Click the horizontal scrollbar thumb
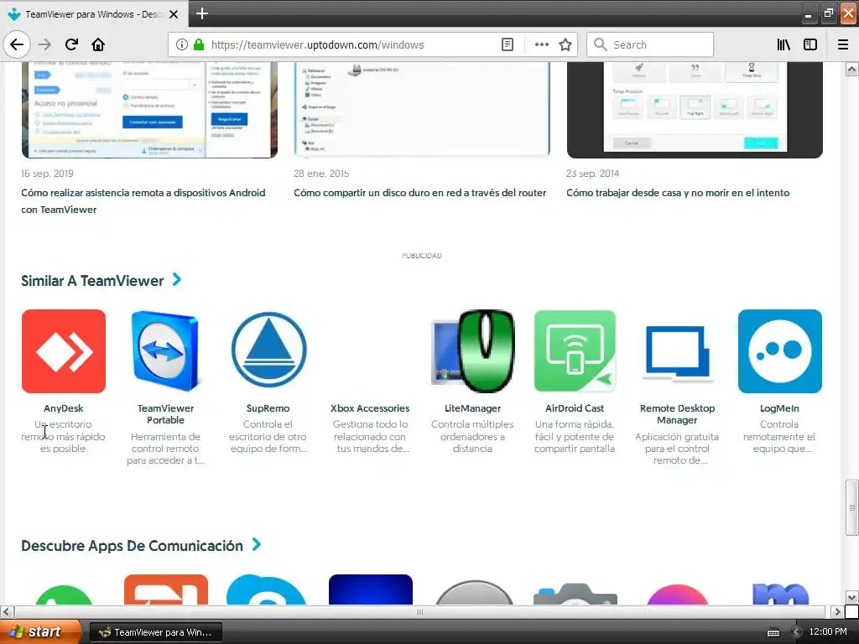 419,611
